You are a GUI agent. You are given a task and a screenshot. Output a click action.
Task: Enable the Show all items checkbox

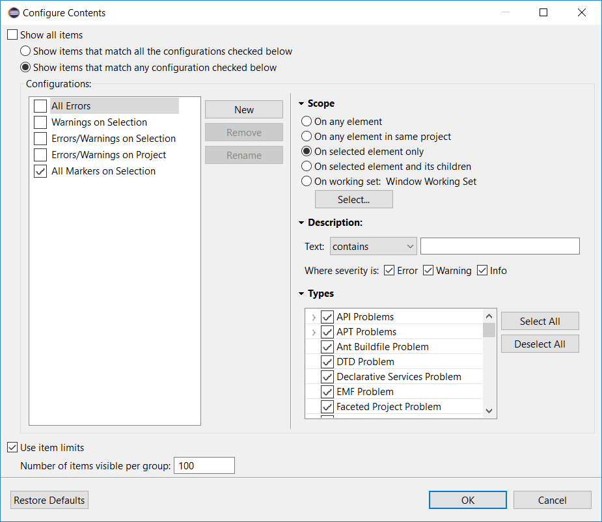coord(13,35)
